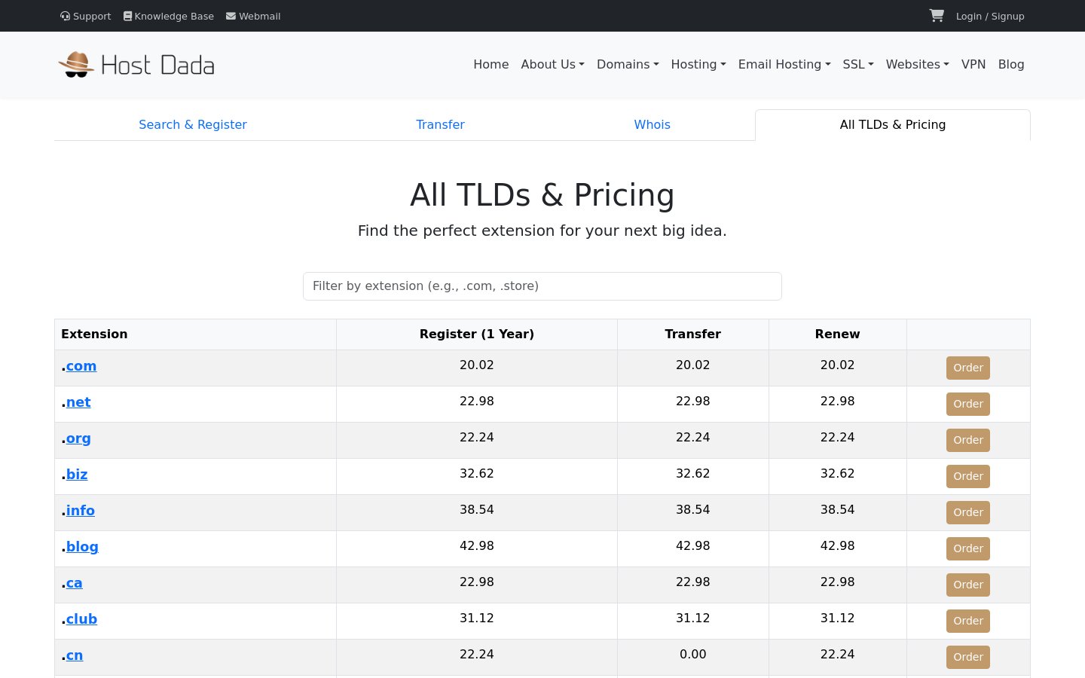Expand the Email Hosting dropdown menu
Viewport: 1085px width, 678px height.
[x=784, y=65]
